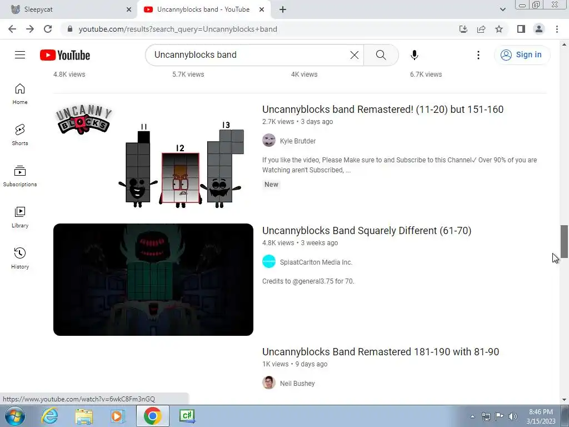Click the '6.7K views' text

(426, 75)
